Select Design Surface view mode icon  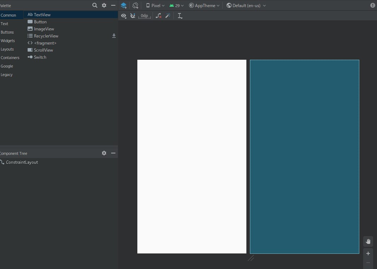pos(124,5)
